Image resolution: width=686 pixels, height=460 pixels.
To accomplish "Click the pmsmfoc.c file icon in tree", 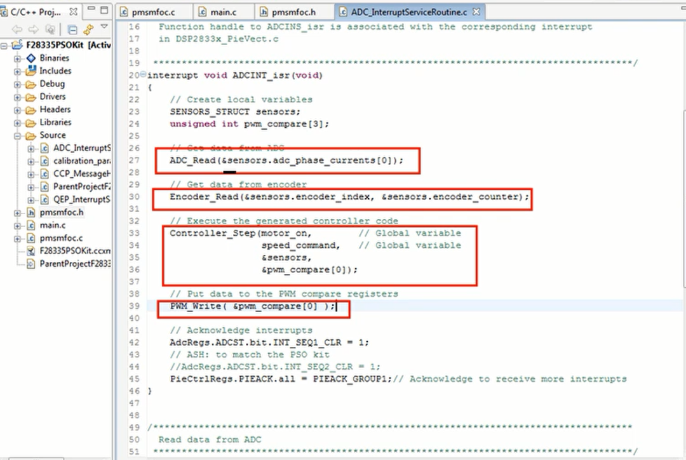I will (31, 238).
